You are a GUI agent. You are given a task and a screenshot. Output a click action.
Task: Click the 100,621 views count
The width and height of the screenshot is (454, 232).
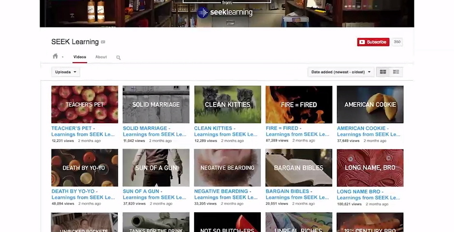(x=350, y=204)
